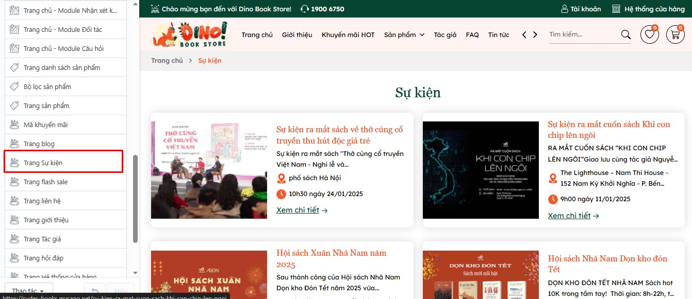Viewport: 692px width, 299px height.
Task: Open 'Thờ cúng cổ truyền Việt Nam' event thumbnail
Action: click(209, 170)
